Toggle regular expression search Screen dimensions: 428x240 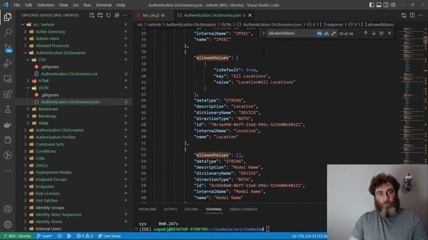click(x=333, y=33)
